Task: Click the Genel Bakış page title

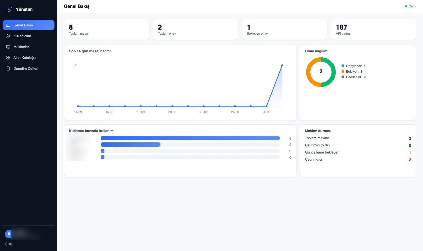Action: 77,6
